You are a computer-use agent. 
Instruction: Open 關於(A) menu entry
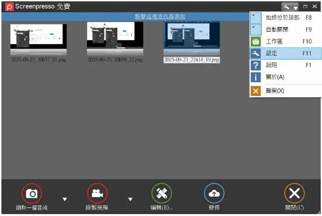tap(286, 77)
